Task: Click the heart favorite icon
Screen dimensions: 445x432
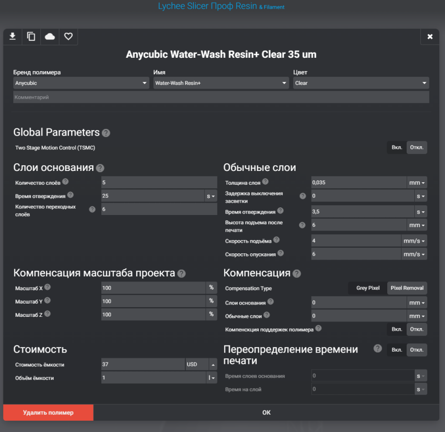Action: click(x=69, y=36)
